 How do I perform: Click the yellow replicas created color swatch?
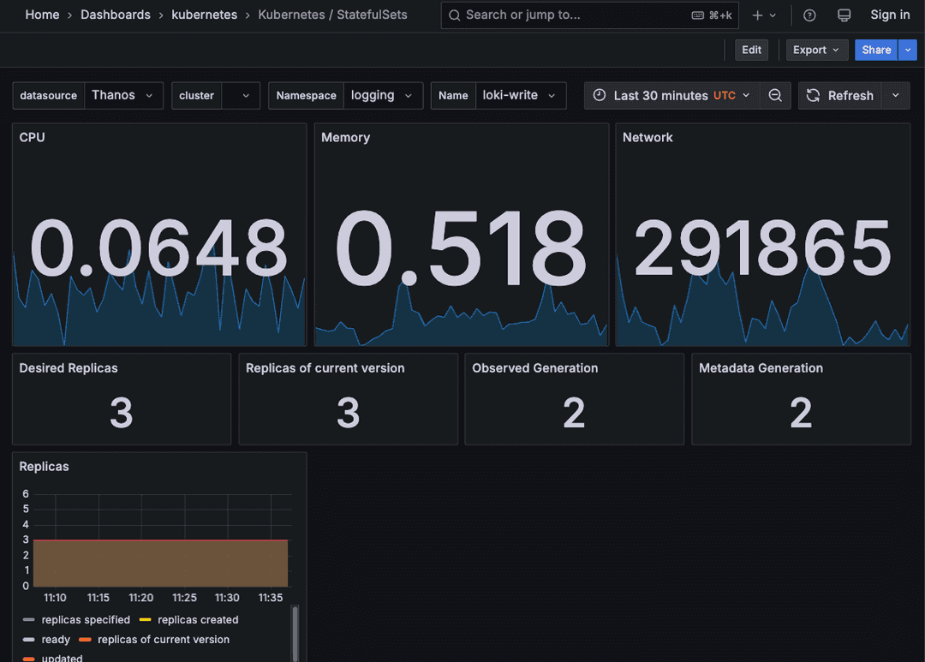pos(145,619)
